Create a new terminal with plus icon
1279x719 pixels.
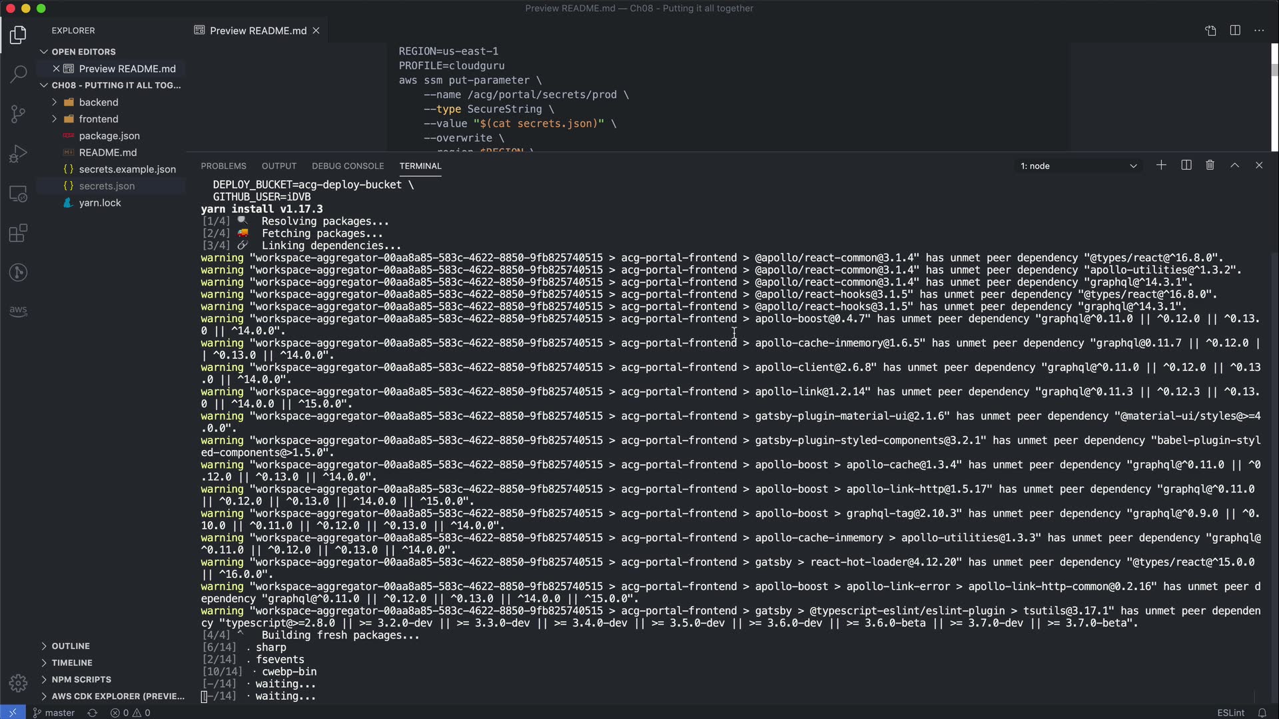click(x=1161, y=165)
